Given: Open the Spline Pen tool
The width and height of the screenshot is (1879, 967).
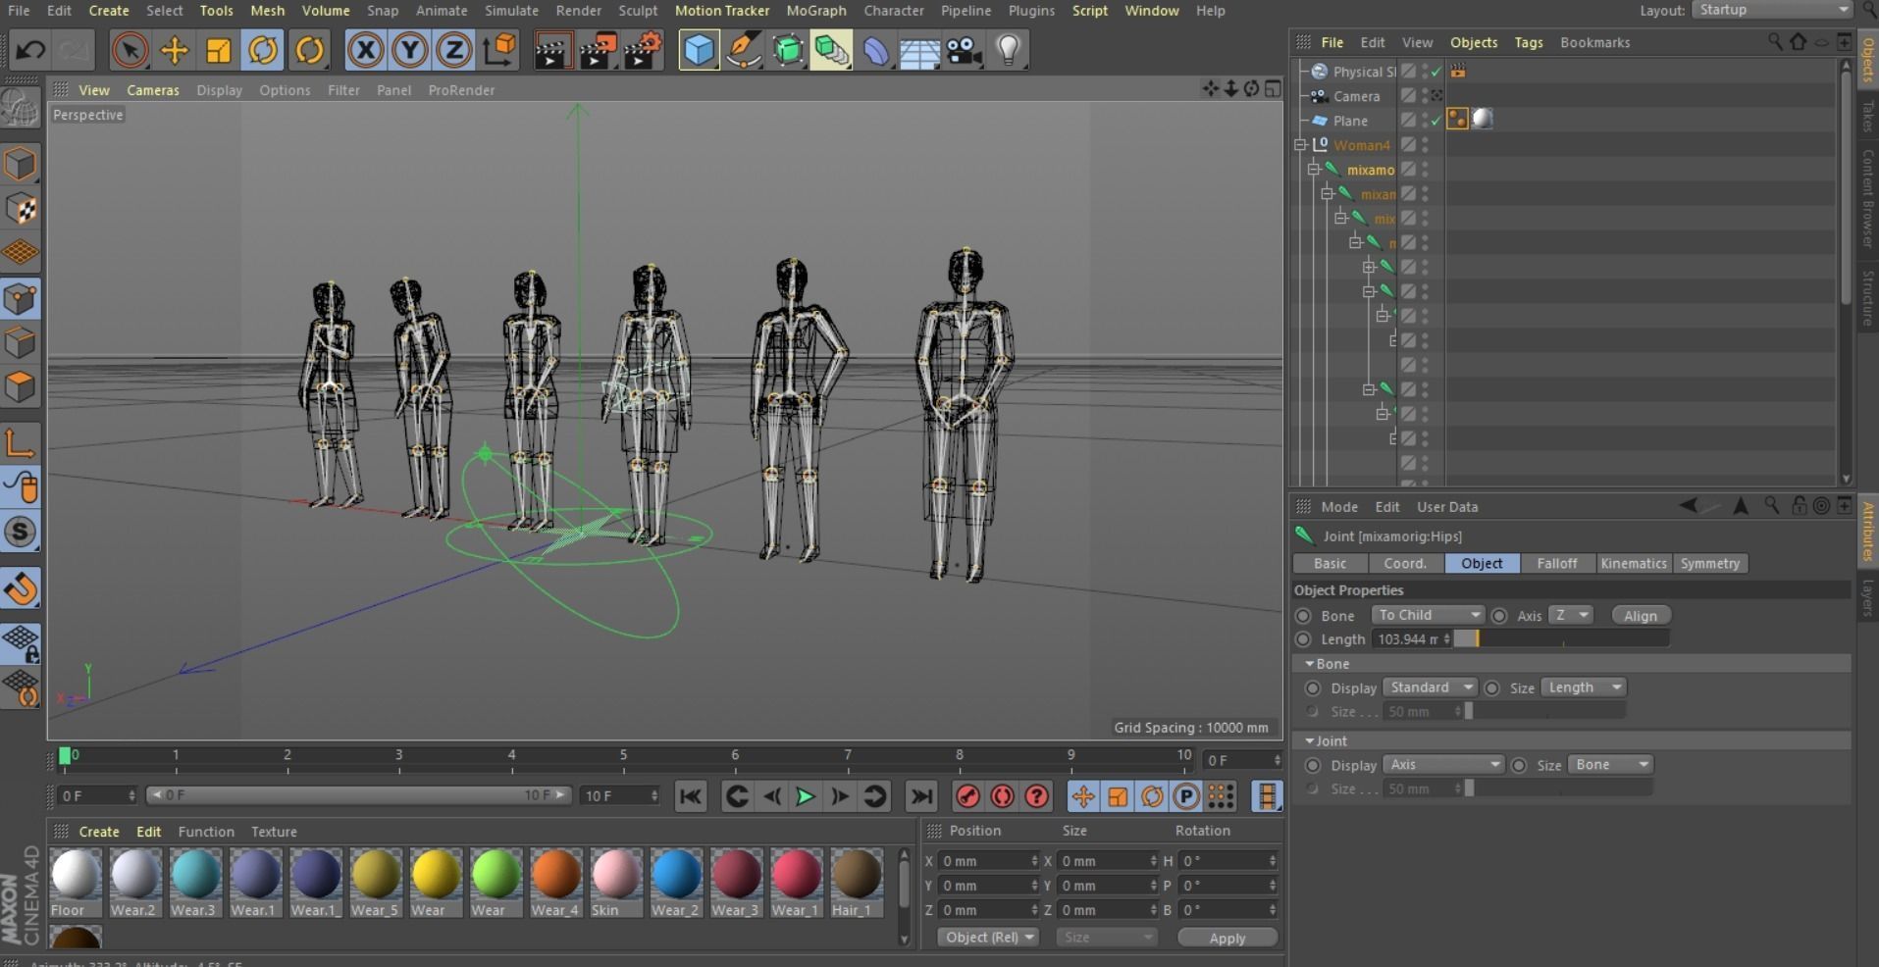Looking at the screenshot, I should click(x=743, y=50).
